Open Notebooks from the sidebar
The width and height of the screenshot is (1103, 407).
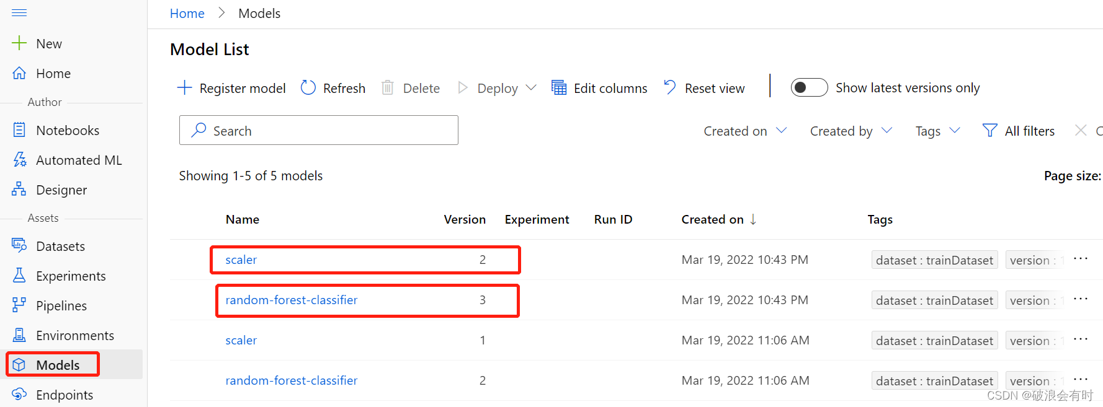(x=68, y=130)
